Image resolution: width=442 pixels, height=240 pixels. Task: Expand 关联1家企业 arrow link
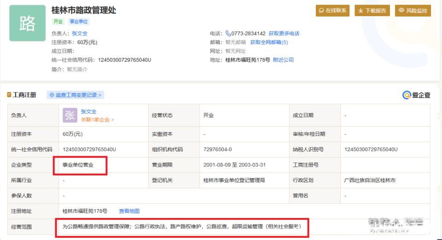(x=97, y=120)
